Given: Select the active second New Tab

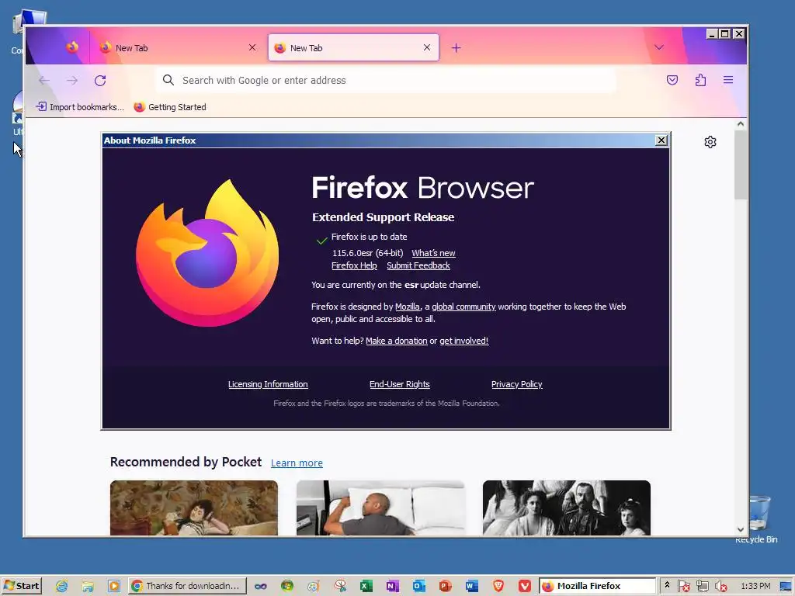Looking at the screenshot, I should coord(353,47).
